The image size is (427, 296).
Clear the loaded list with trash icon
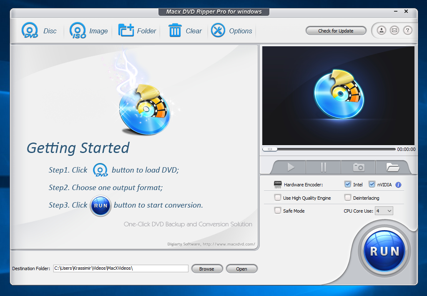pos(175,31)
